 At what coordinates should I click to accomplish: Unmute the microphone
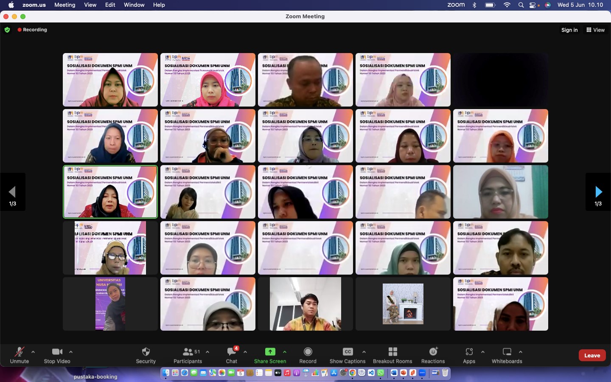point(20,352)
